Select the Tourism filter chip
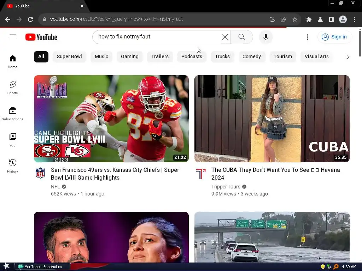This screenshot has height=271, width=362. (x=283, y=57)
